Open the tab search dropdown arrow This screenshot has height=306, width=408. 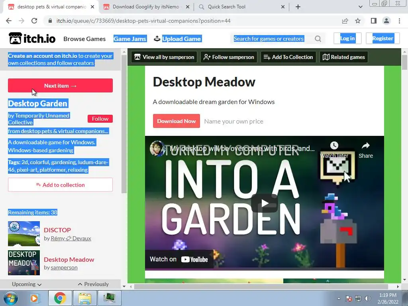point(360,7)
